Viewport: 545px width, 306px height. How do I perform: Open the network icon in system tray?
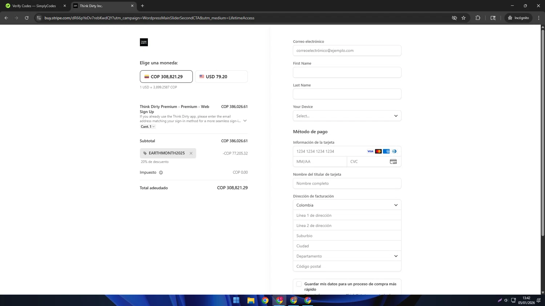coord(513,300)
